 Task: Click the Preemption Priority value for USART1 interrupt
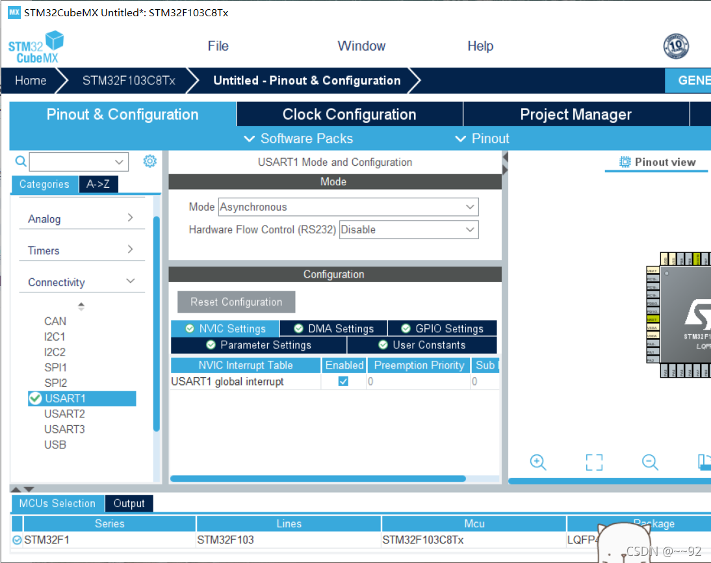pos(418,382)
